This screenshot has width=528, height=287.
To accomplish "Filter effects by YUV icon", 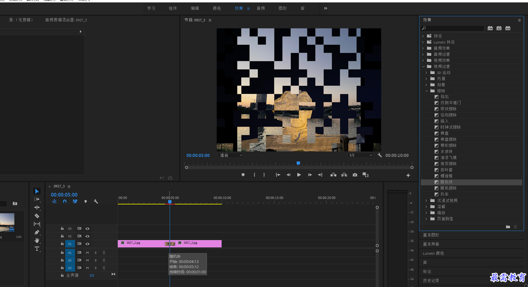I will (508, 28).
